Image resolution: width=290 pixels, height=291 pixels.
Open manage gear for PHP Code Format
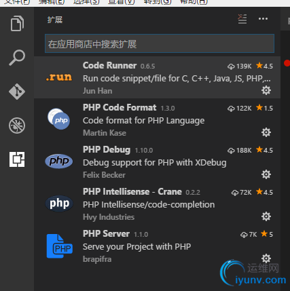pyautogui.click(x=266, y=132)
